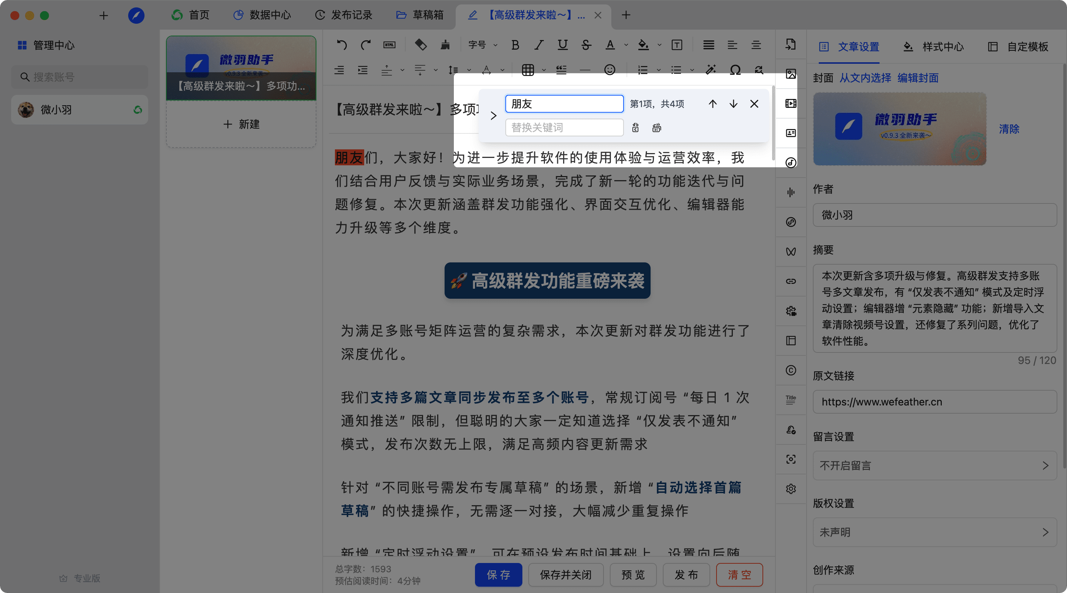Select the eraser clear-format tool
This screenshot has width=1067, height=593.
(x=421, y=45)
